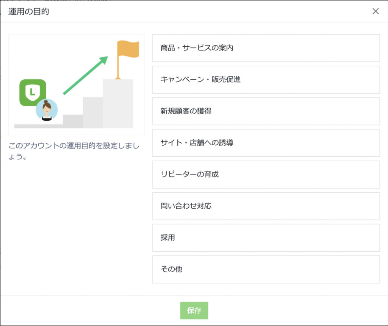Close the 運用の目的 dialog with X

tap(375, 11)
